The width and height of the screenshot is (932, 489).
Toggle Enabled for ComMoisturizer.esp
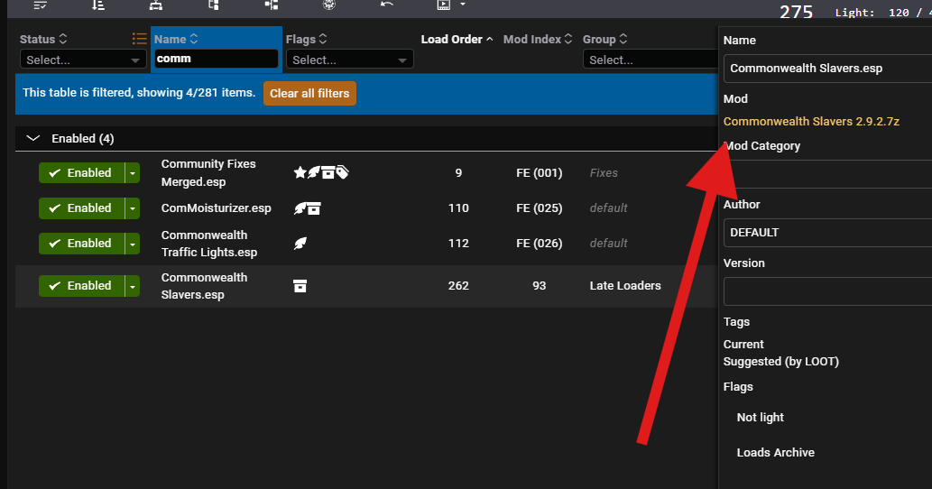point(82,208)
